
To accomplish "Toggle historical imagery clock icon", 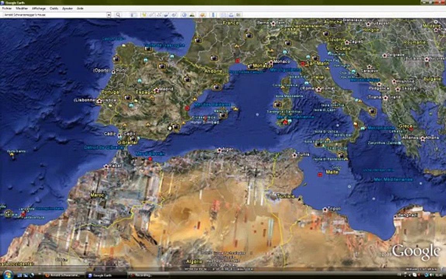I will click(x=184, y=15).
